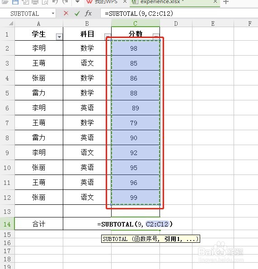Click the 合计 cell
This screenshot has height=269, width=258.
click(x=39, y=224)
